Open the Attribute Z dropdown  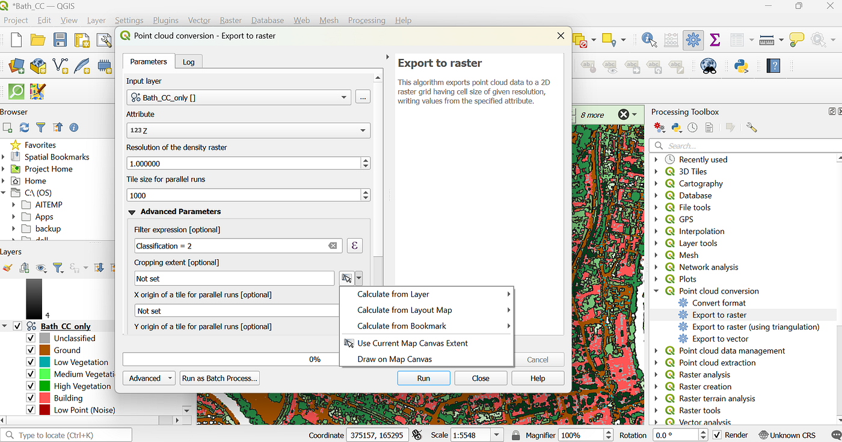(x=248, y=130)
